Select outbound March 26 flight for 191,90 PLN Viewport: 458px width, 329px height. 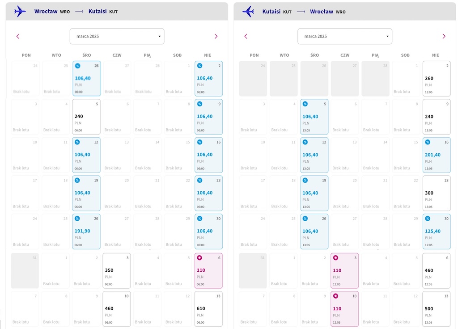coord(86,231)
